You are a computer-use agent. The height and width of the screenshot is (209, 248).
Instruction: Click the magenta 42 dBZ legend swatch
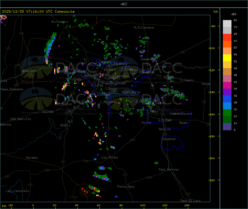227,85
